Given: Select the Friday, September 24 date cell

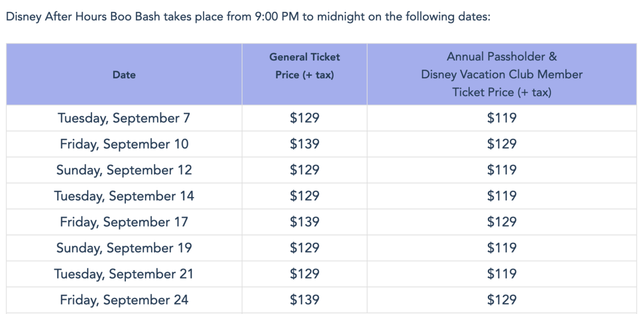Looking at the screenshot, I should pyautogui.click(x=124, y=300).
